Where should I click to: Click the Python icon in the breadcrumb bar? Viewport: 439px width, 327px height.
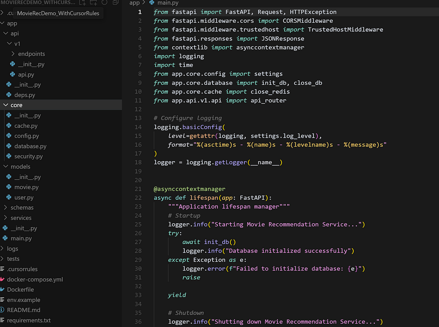tap(152, 3)
